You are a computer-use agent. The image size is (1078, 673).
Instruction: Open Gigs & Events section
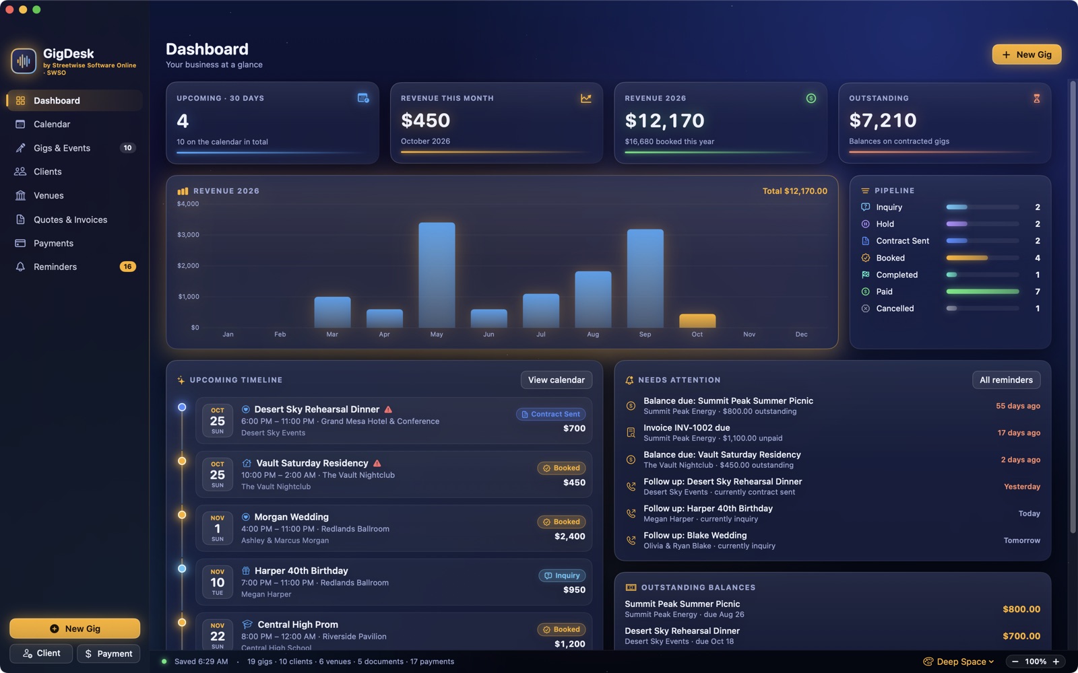(74, 148)
